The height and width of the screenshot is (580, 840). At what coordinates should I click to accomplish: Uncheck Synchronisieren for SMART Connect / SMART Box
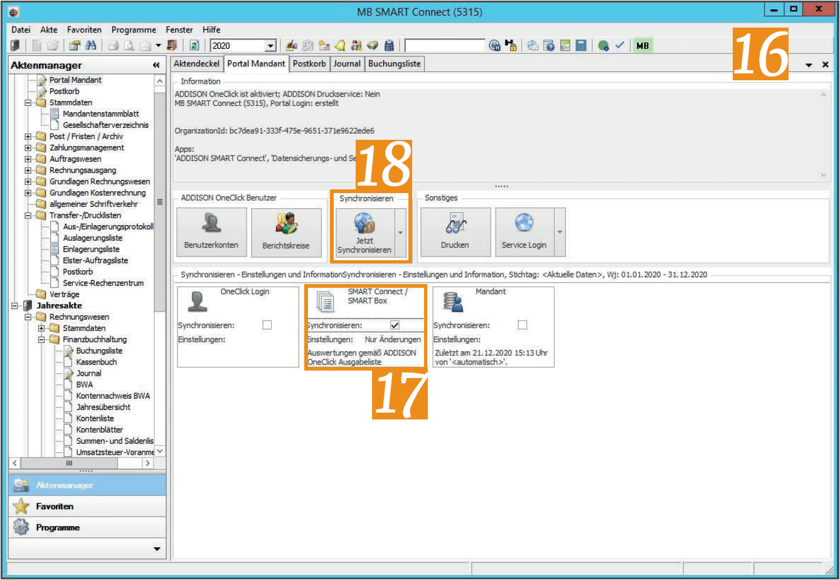click(395, 325)
